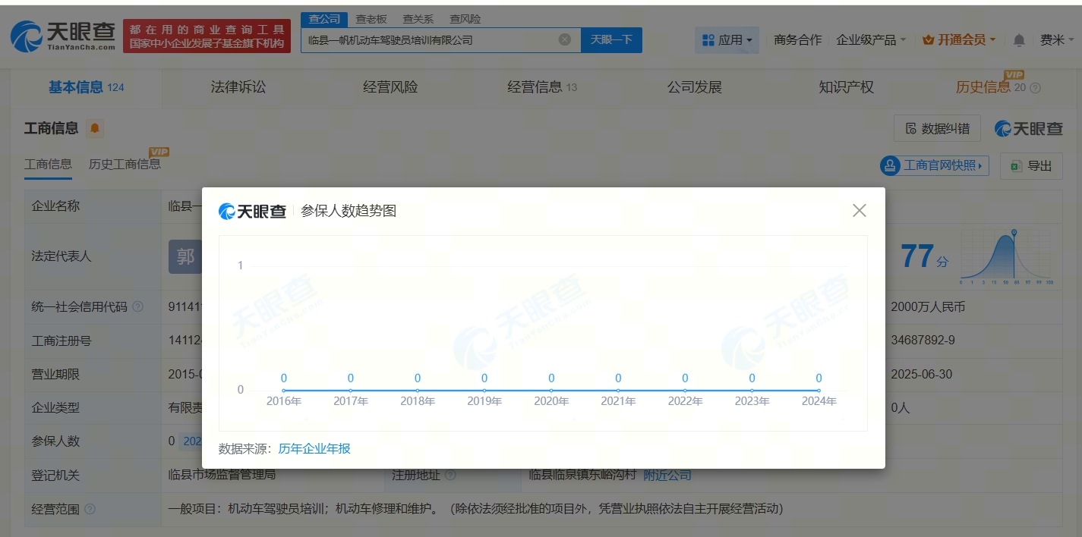
Task: Click the 临县市场监督管理局 registration authority text
Action: coord(222,475)
